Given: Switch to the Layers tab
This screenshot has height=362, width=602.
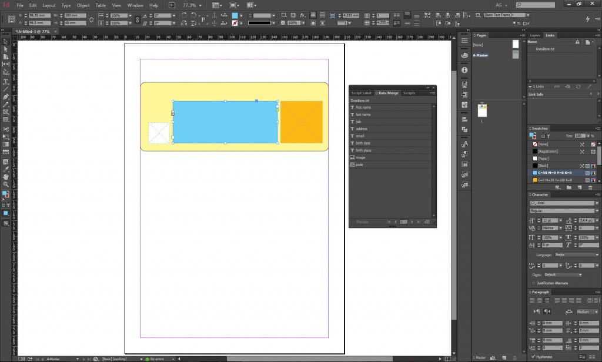Looking at the screenshot, I should point(535,35).
